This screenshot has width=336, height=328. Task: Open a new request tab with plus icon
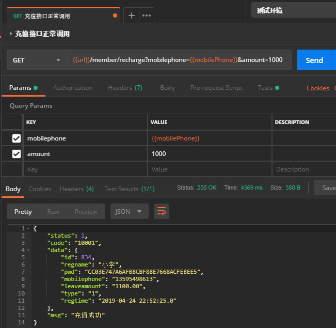point(131,15)
